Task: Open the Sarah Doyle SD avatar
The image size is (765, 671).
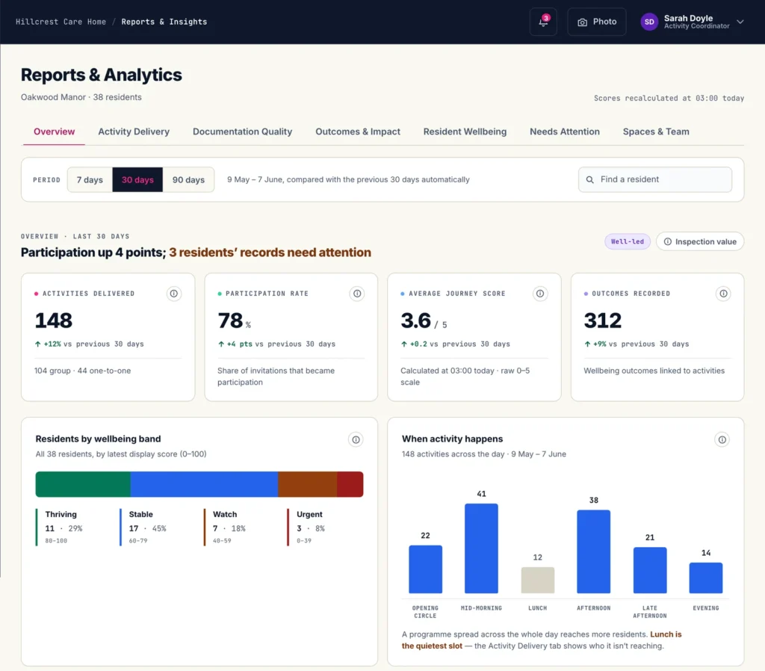Action: 649,22
